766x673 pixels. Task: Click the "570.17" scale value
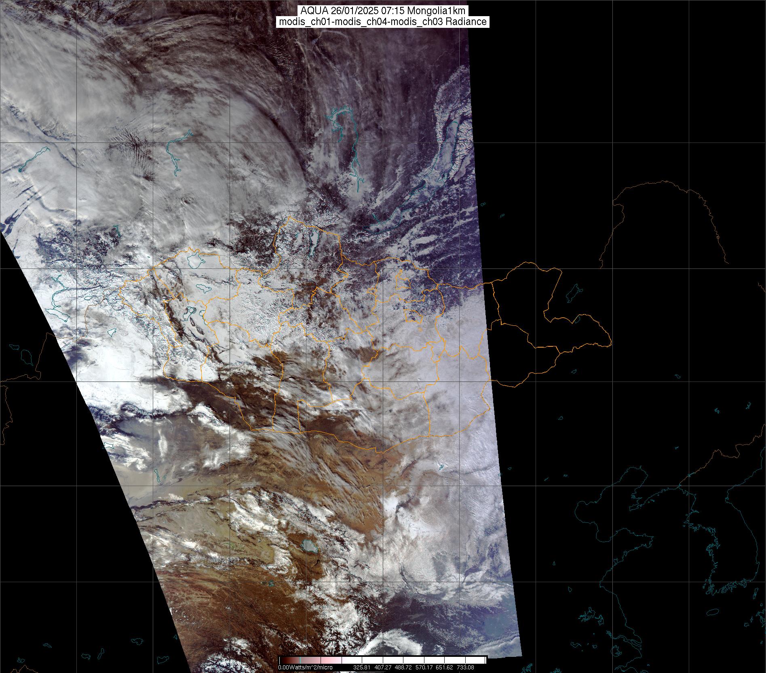[x=424, y=667]
